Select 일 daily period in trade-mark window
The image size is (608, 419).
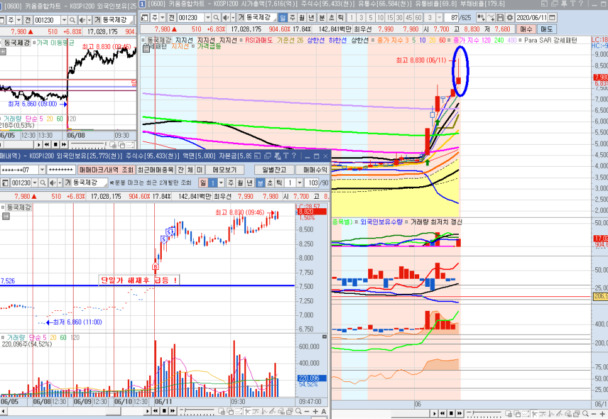(x=203, y=182)
